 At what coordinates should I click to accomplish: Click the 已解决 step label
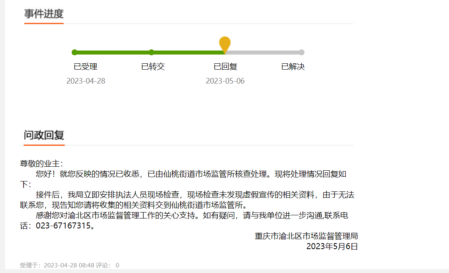(293, 67)
